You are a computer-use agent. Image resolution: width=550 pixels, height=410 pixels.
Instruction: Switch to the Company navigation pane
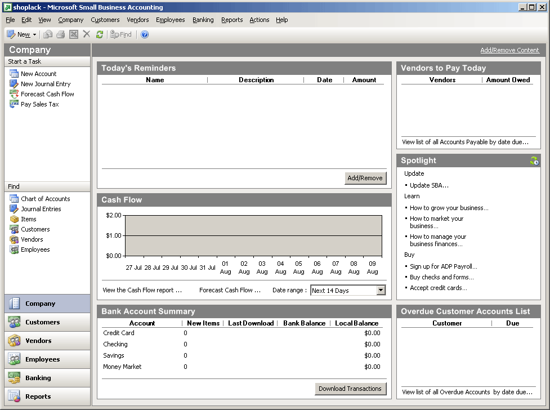pyautogui.click(x=47, y=304)
